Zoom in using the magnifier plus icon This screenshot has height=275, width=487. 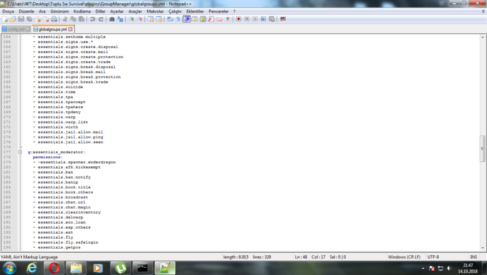[131, 19]
